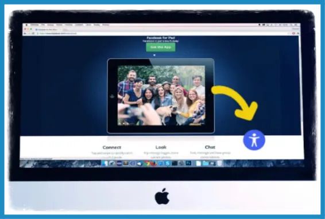Click the white carousel dot below the button
The height and width of the screenshot is (219, 325).
point(154,55)
